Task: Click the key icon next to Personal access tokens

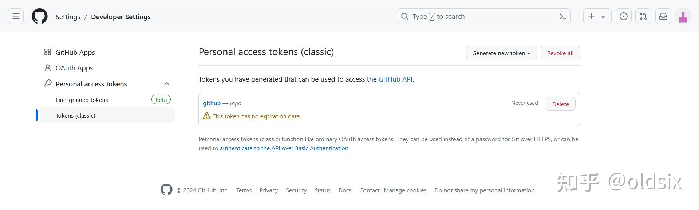Action: pyautogui.click(x=47, y=83)
